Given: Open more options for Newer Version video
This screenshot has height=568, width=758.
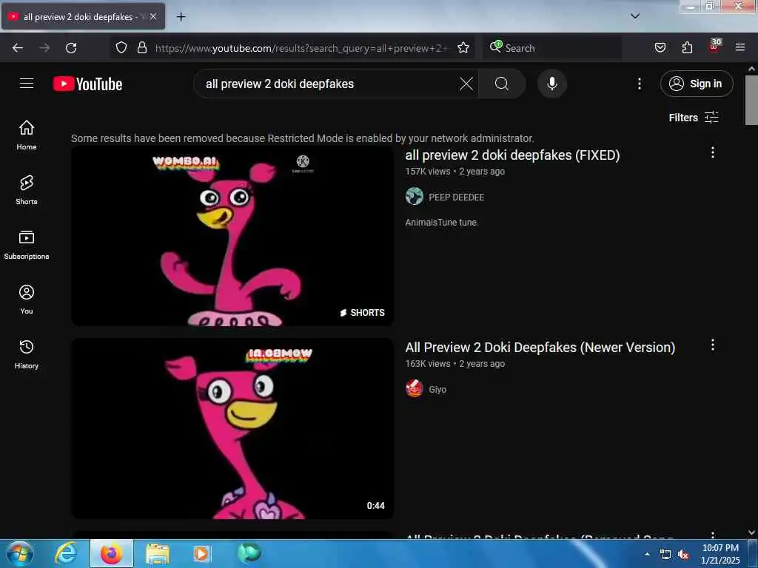Looking at the screenshot, I should click(713, 345).
